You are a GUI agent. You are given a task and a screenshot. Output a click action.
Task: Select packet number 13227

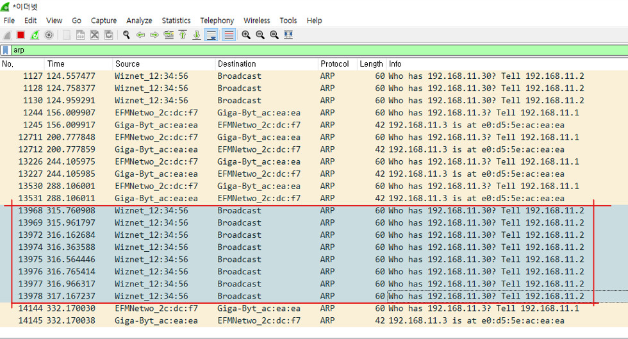tap(314, 174)
